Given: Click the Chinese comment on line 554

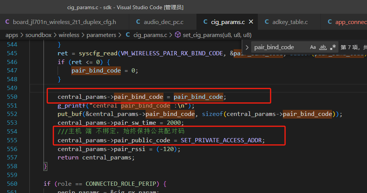Looking at the screenshot, I should point(121,131).
